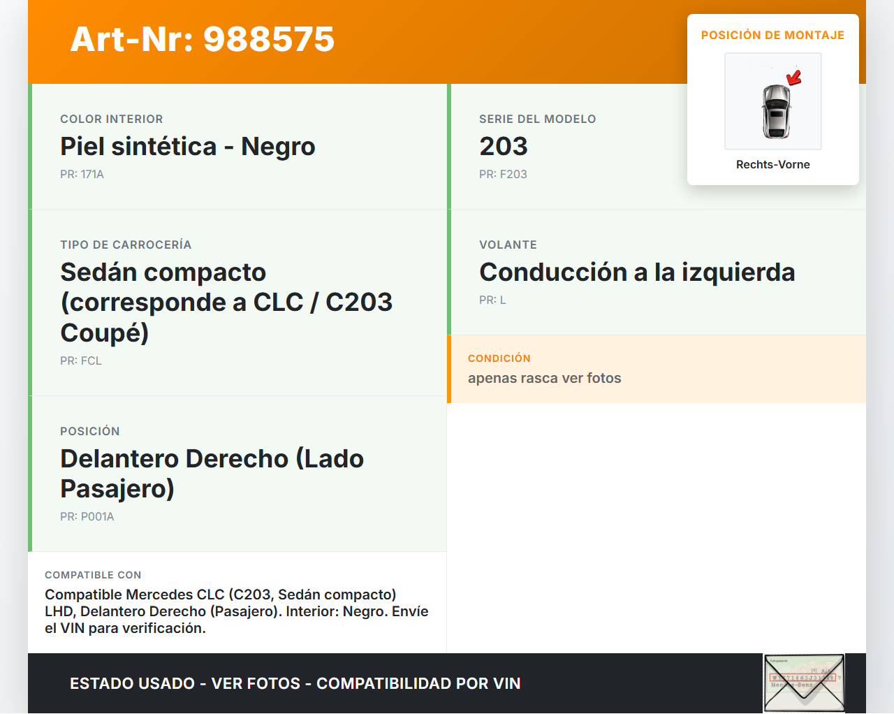Click the code 'PR: F203'
894x714 pixels.
[503, 175]
